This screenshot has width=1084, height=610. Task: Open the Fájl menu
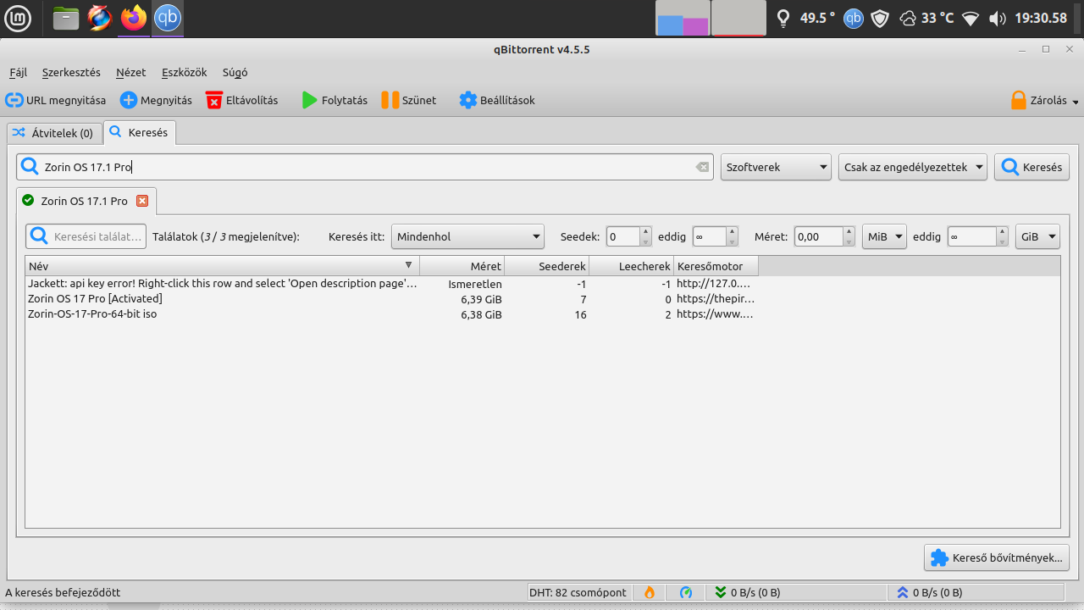click(x=18, y=73)
